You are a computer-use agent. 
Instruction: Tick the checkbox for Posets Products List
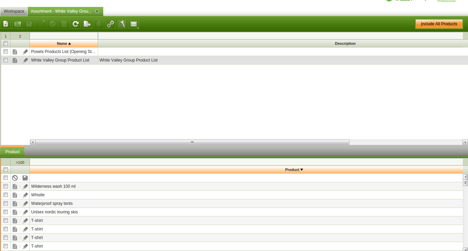[5, 52]
